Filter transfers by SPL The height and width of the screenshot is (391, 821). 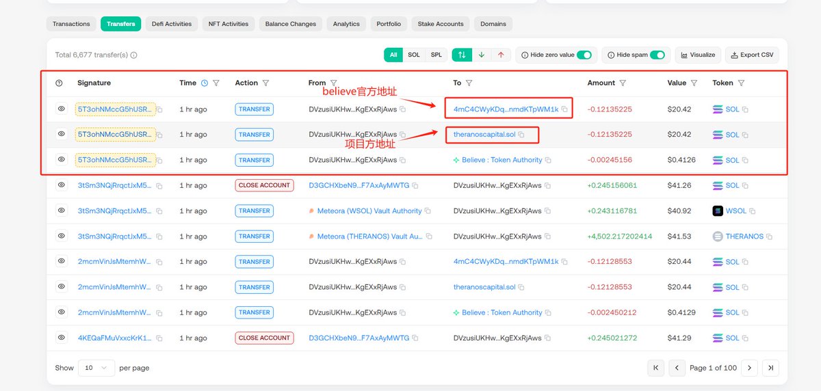[x=436, y=55]
